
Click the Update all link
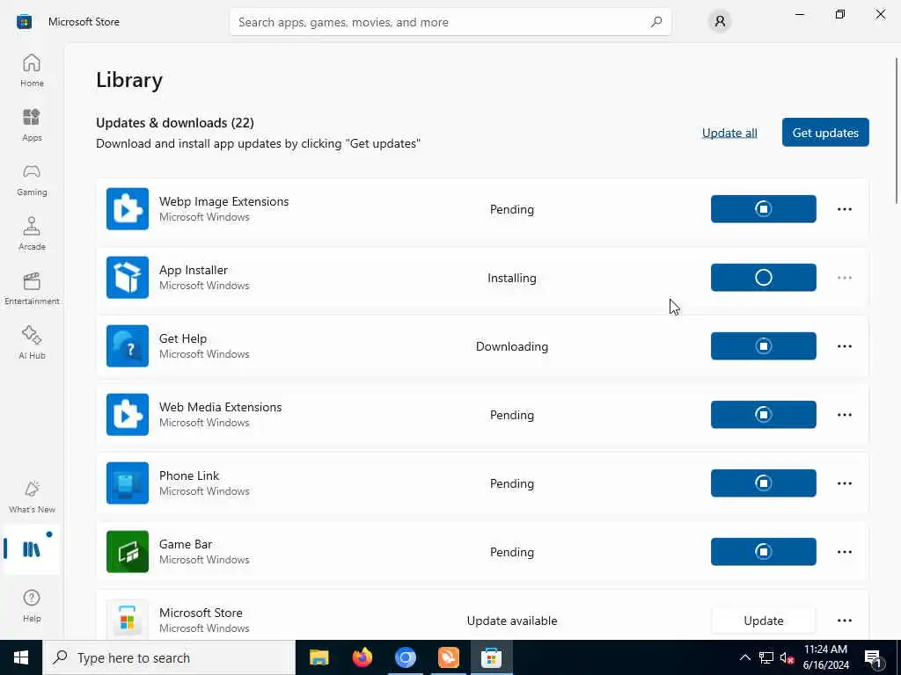(x=729, y=133)
